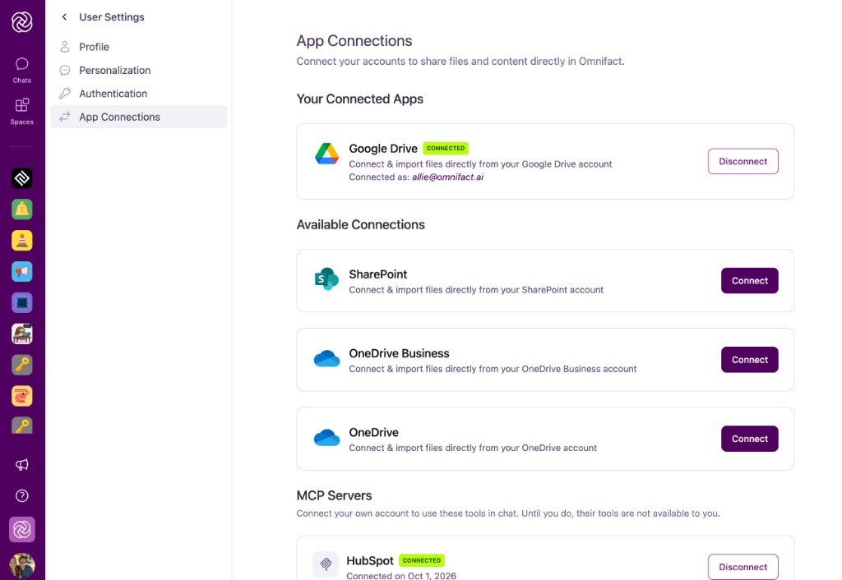Open the Chats section

click(22, 71)
